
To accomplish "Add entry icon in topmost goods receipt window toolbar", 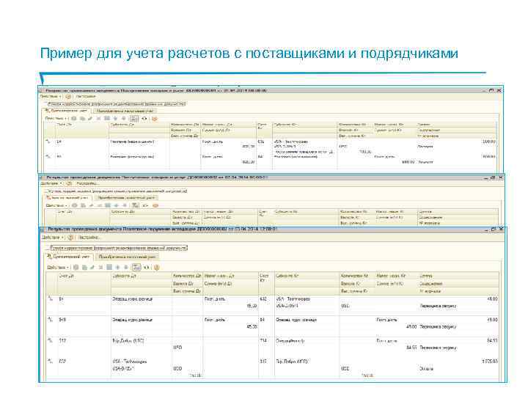I will [74, 119].
